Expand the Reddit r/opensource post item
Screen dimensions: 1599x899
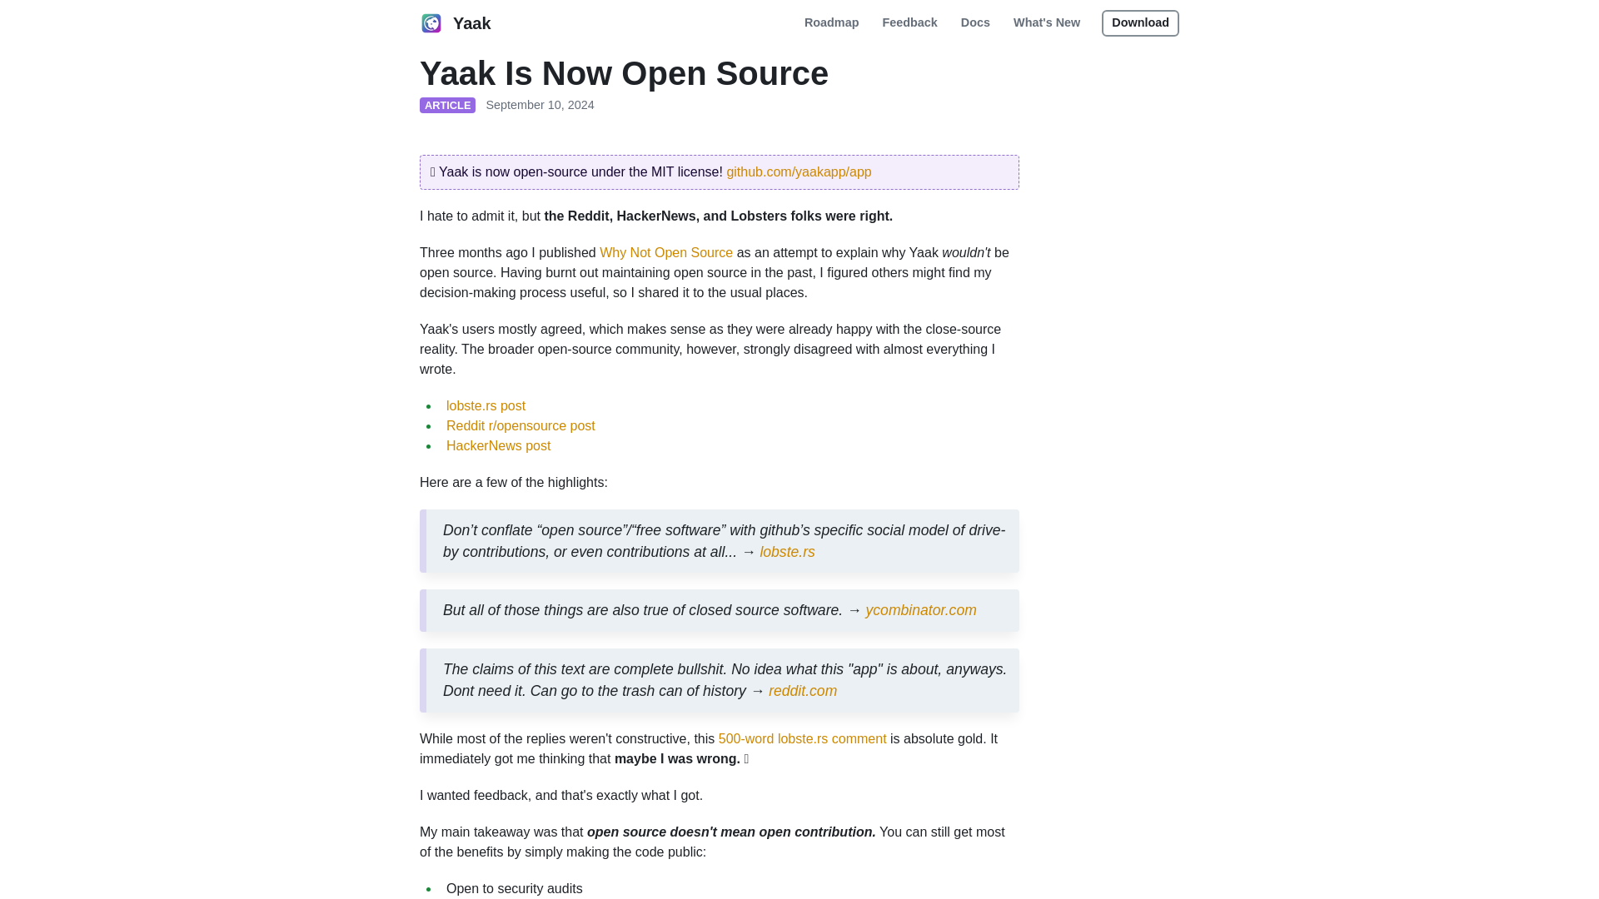(520, 426)
